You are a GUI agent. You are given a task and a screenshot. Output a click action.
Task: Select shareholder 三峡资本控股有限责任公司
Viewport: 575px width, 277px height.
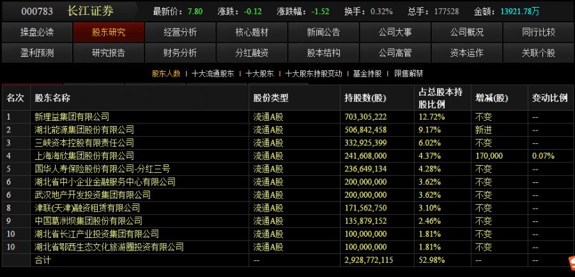pos(84,143)
